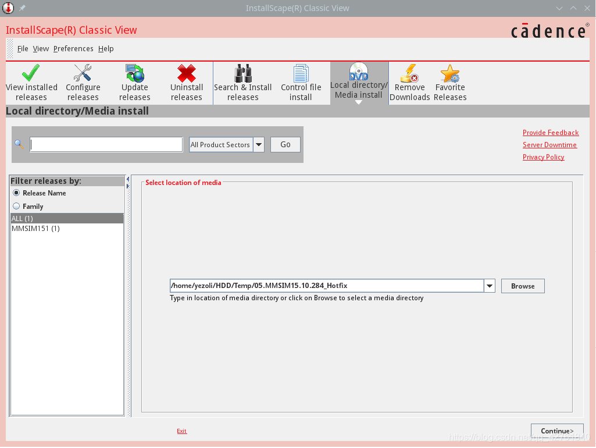Open Configure releases tools icon
This screenshot has height=448, width=596.
(83, 73)
